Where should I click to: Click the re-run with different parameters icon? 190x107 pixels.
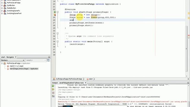click(x=53, y=89)
